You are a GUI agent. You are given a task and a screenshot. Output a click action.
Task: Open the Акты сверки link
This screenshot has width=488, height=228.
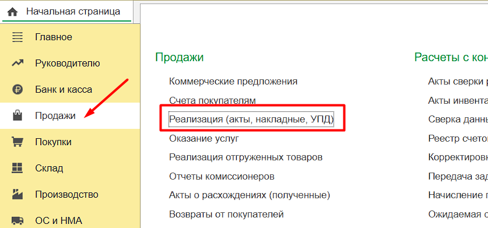[458, 82]
